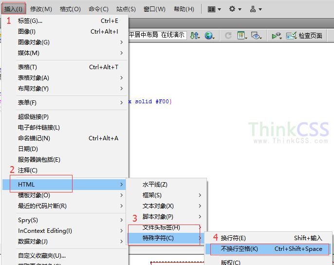
Task: Expand the InContext Editing(I) submenu
Action: click(65, 231)
